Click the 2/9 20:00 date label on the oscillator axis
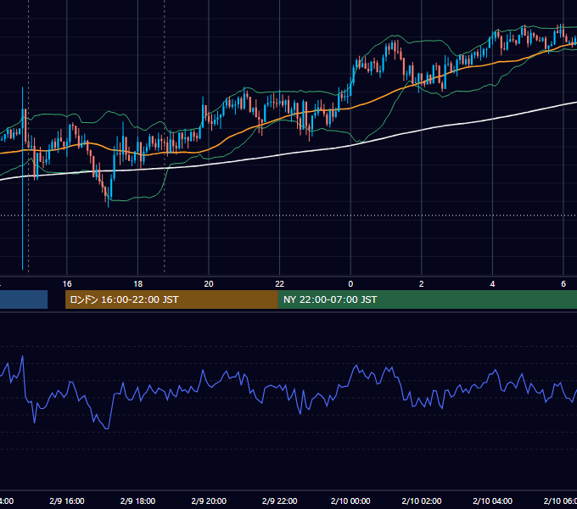Viewport: 577px width, 509px height. (209, 501)
